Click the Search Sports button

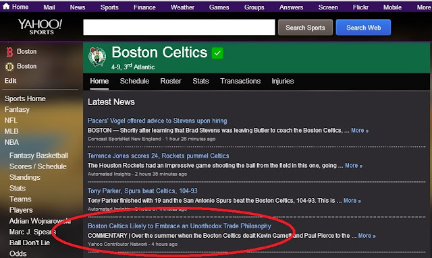tap(305, 28)
